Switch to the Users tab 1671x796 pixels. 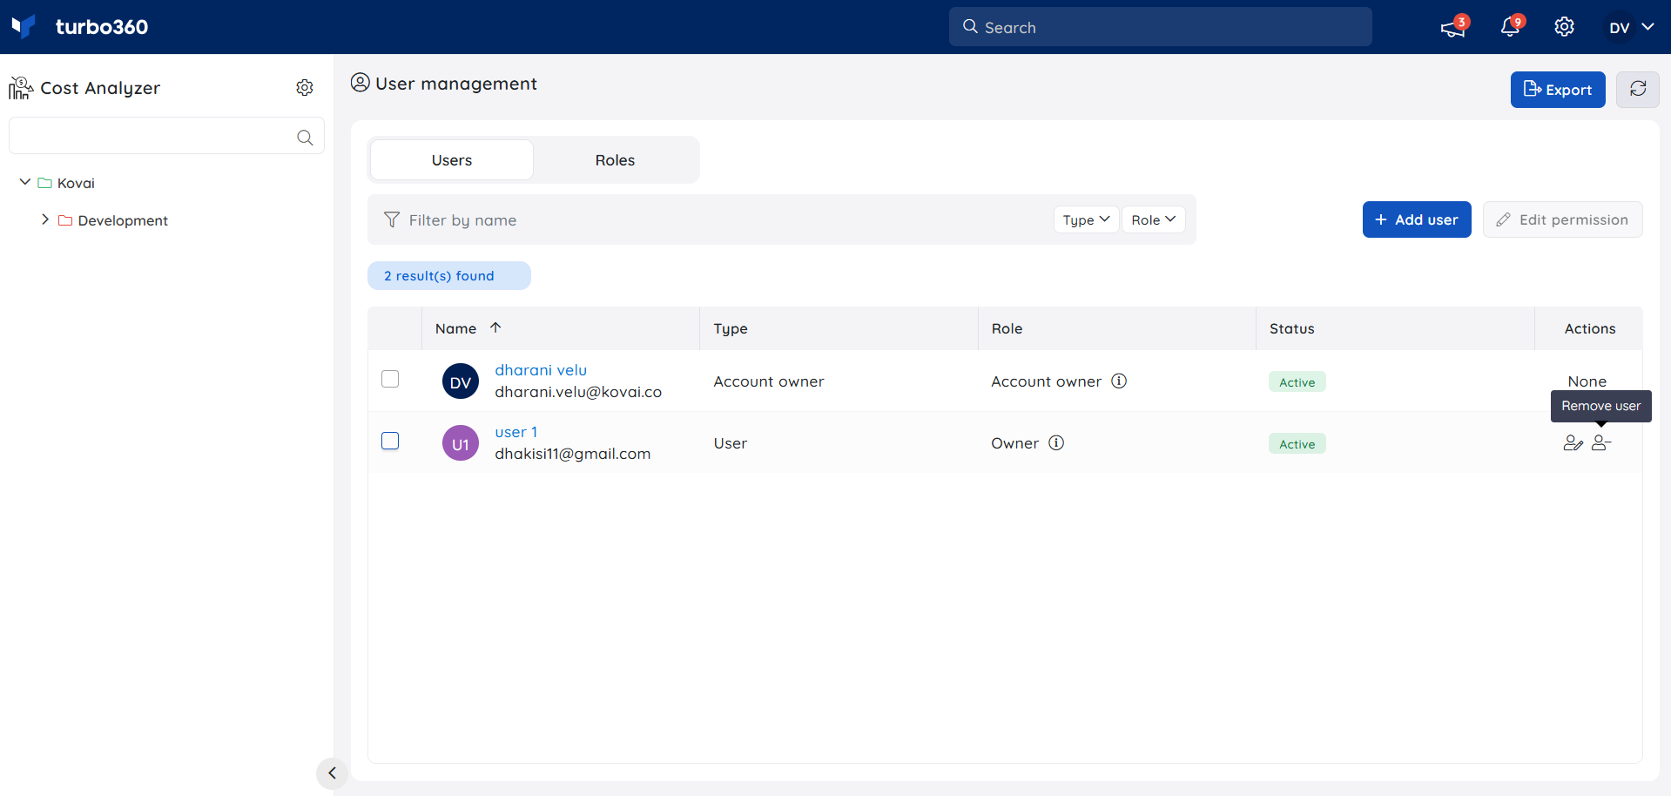click(x=452, y=160)
